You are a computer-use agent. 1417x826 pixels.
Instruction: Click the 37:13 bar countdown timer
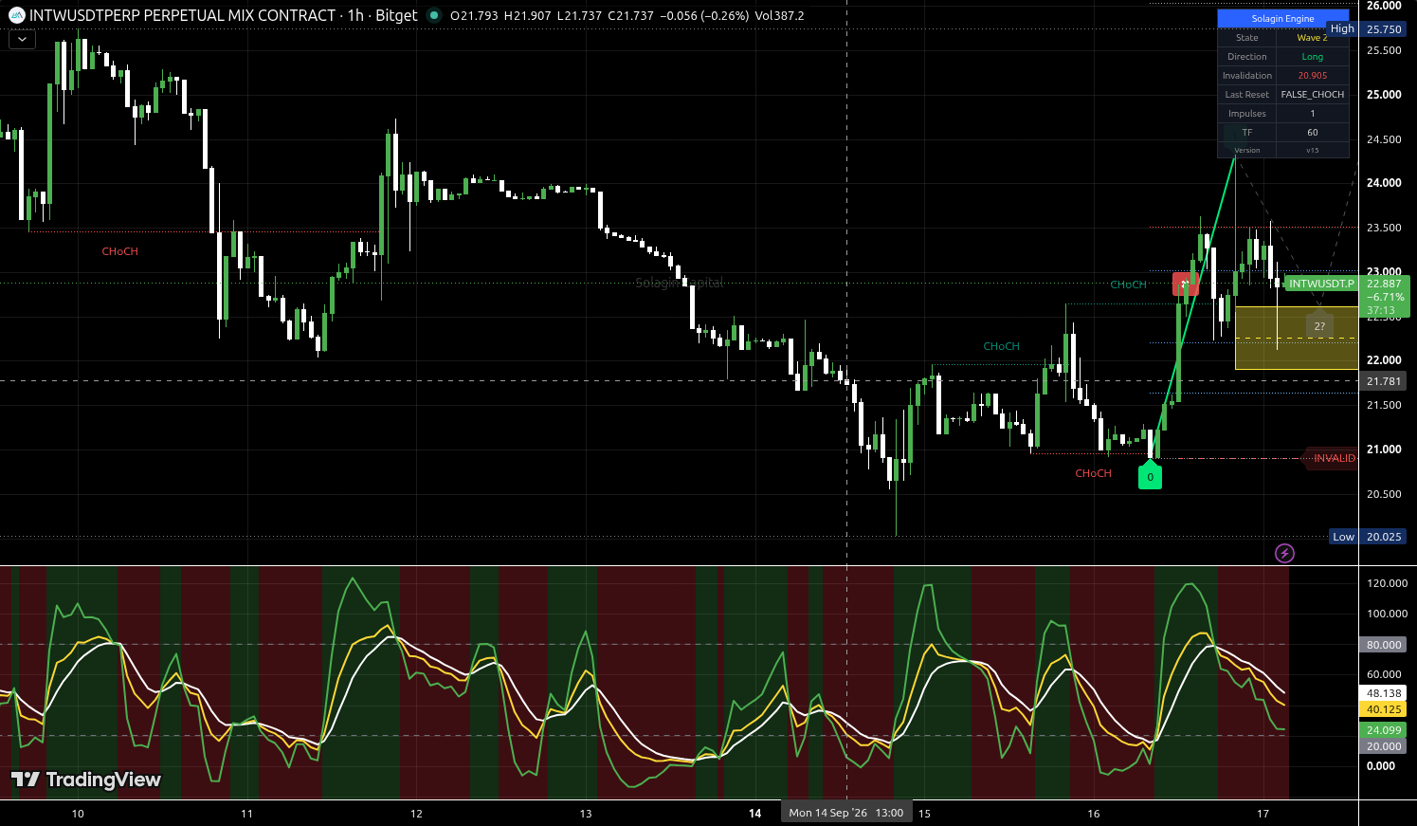coord(1381,310)
